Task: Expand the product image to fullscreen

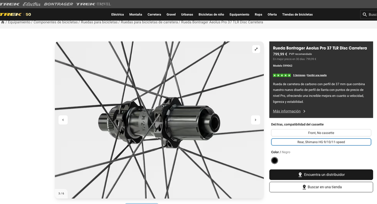Action: coord(256,49)
